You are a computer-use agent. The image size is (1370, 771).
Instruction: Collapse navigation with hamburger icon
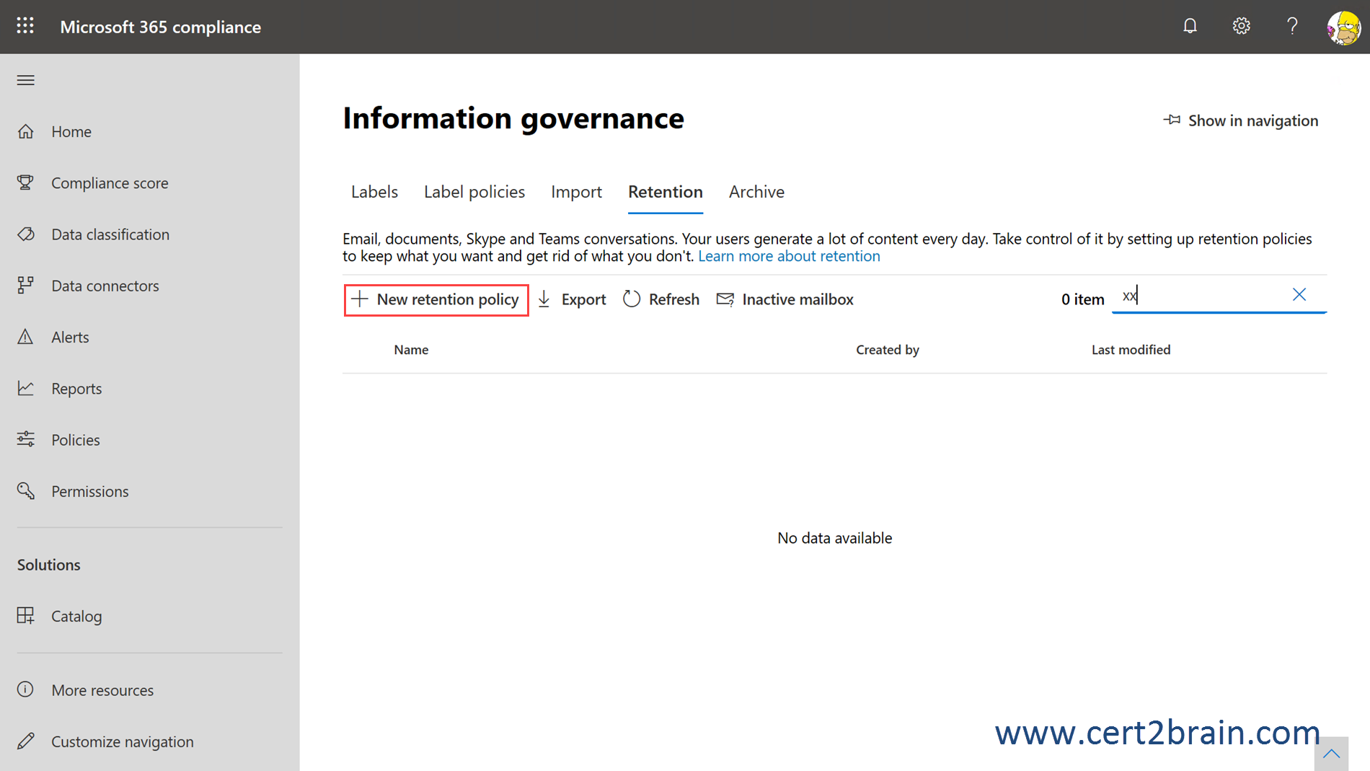[x=26, y=80]
